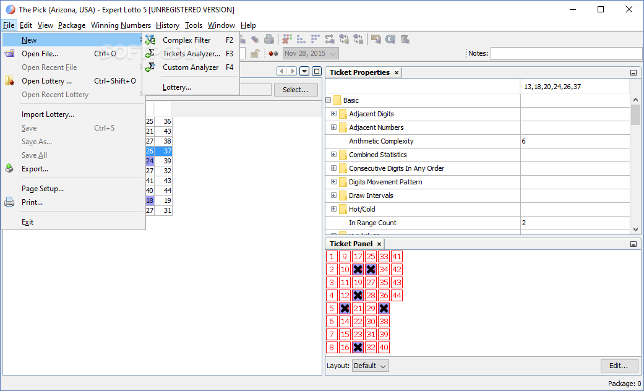The image size is (644, 391).
Task: Click the toolbar icon just right of swap arrows
Action: 344,40
